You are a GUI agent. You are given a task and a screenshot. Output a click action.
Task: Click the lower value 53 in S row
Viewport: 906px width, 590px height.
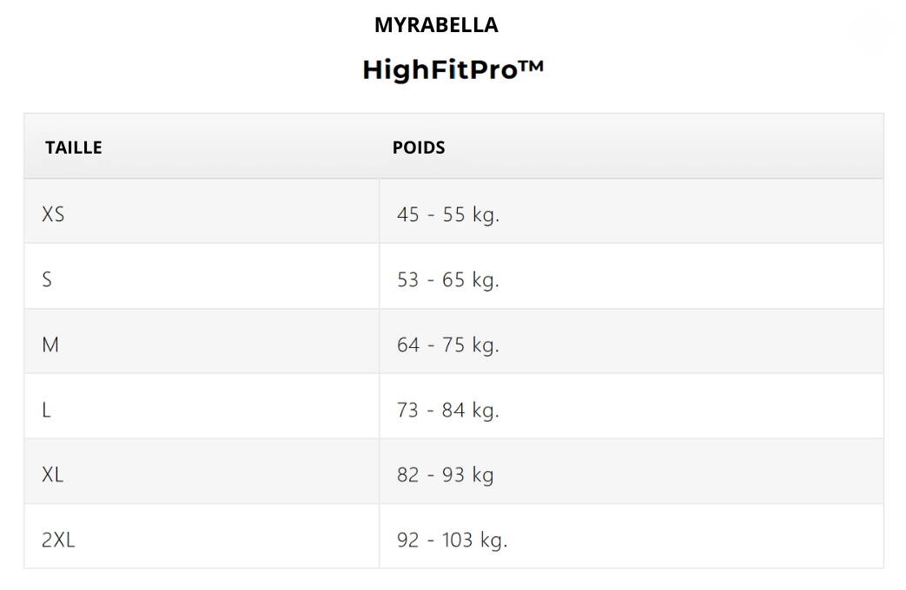coord(408,279)
